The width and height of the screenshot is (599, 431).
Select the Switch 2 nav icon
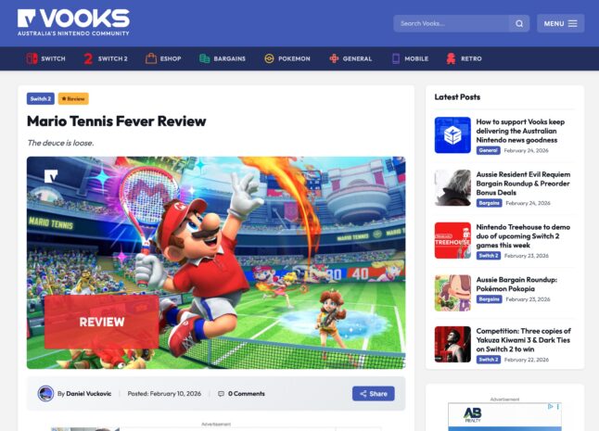[x=88, y=58]
